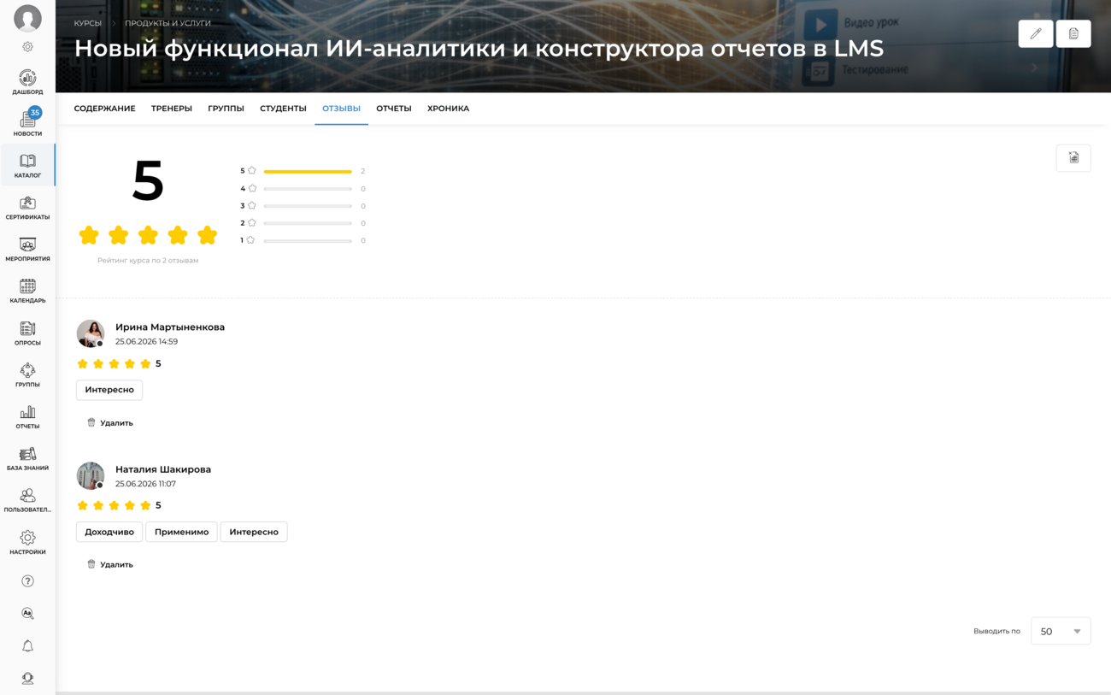Screen dimensions: 1111x695
Task: Switch to the Группы tab
Action: [226, 109]
